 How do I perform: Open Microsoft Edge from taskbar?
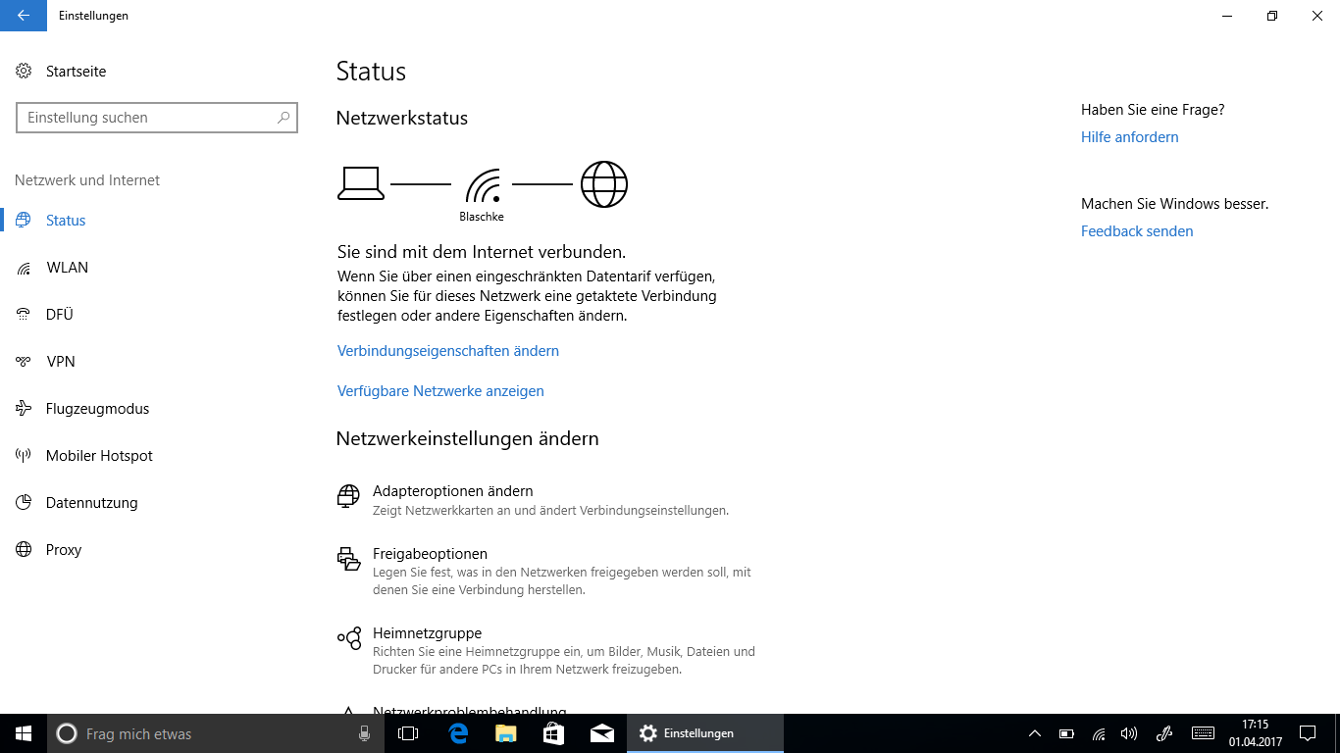point(458,733)
